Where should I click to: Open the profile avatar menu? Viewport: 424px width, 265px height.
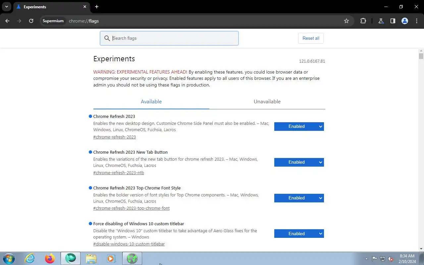tap(405, 21)
